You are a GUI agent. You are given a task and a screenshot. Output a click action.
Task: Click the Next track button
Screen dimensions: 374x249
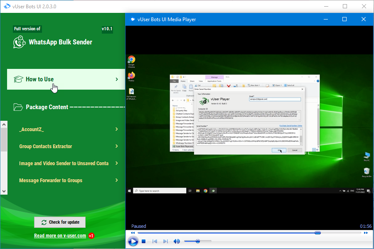pyautogui.click(x=165, y=242)
